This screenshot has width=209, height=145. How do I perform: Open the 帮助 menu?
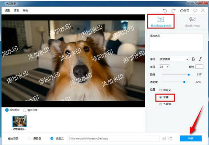click(25, 10)
